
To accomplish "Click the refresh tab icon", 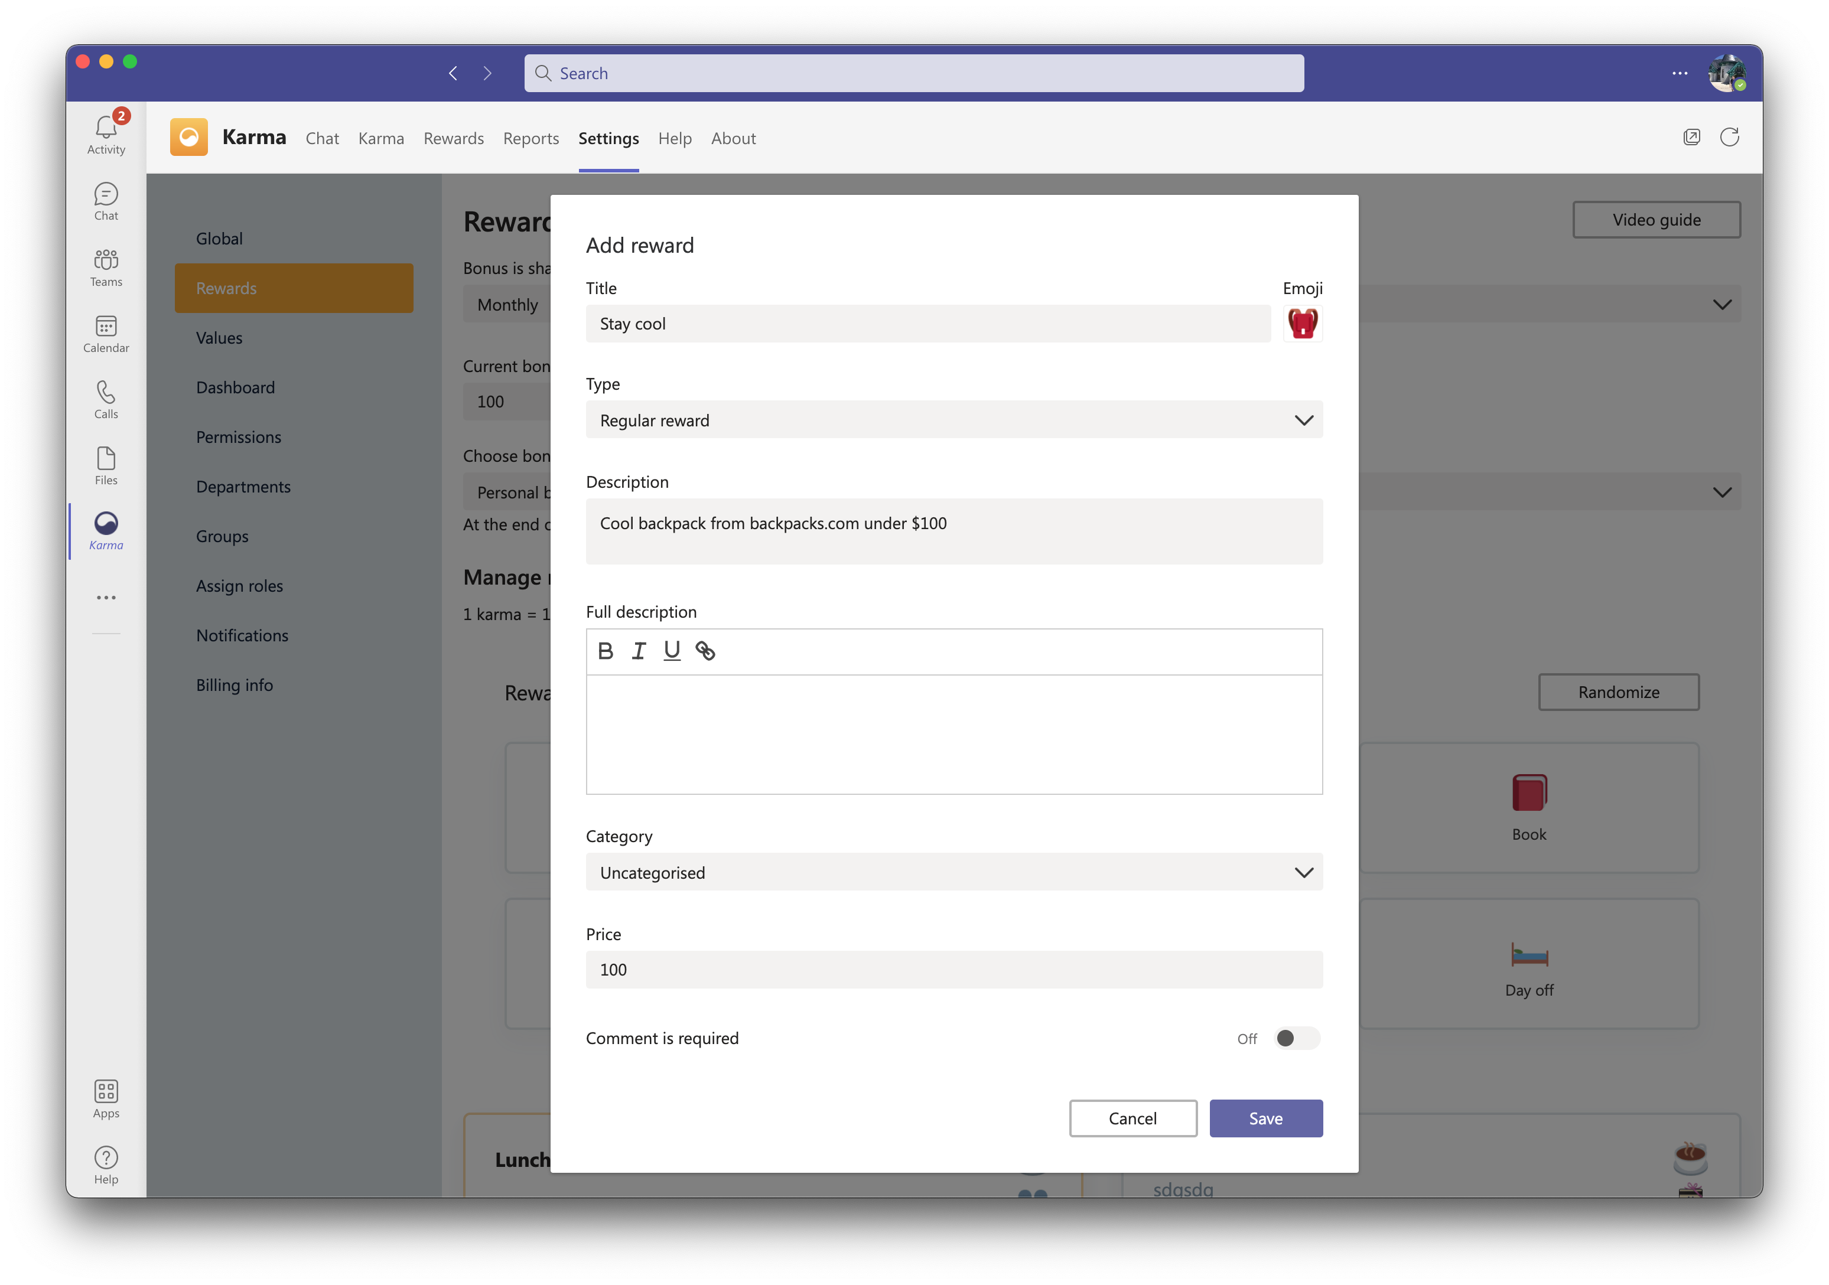I will [1729, 138].
